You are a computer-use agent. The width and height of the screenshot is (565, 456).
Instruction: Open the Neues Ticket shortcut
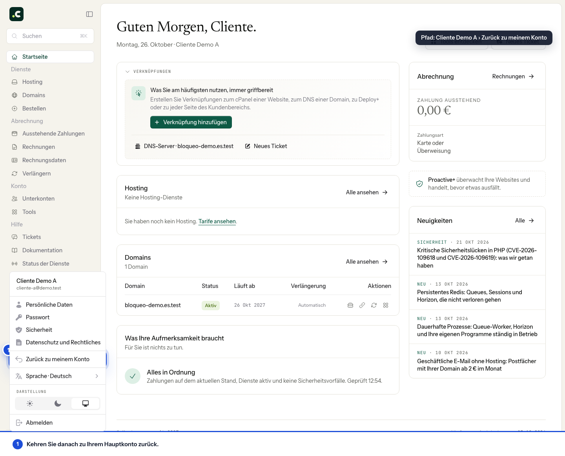[266, 146]
